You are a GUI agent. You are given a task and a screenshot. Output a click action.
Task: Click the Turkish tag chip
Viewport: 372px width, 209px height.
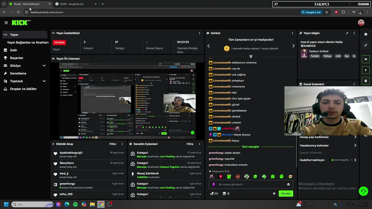point(314,56)
